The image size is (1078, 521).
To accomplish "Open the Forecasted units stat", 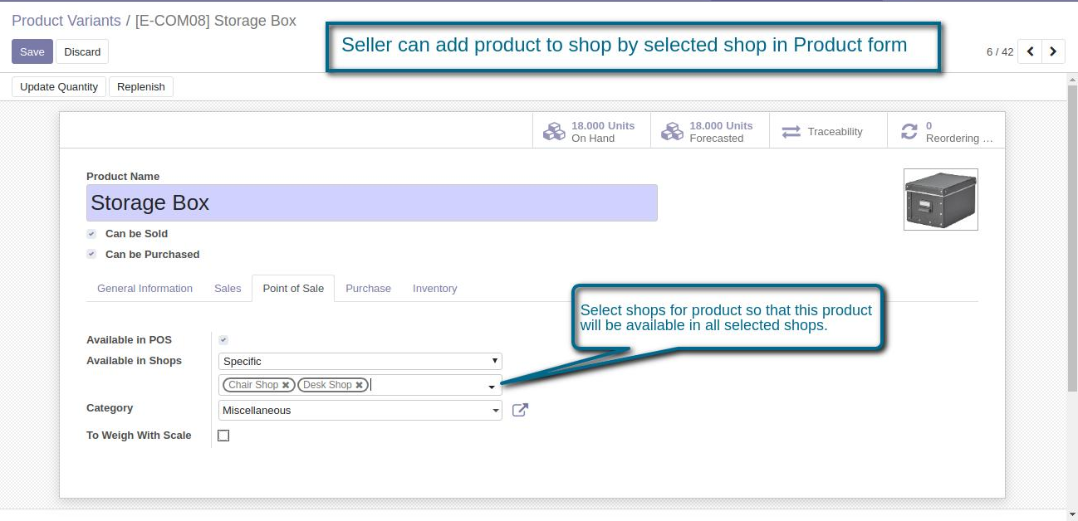I will [x=709, y=132].
